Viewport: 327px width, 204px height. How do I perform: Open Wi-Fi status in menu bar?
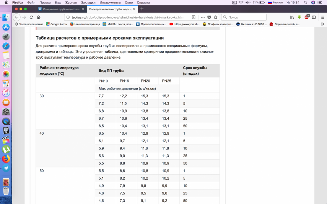coord(241,3)
